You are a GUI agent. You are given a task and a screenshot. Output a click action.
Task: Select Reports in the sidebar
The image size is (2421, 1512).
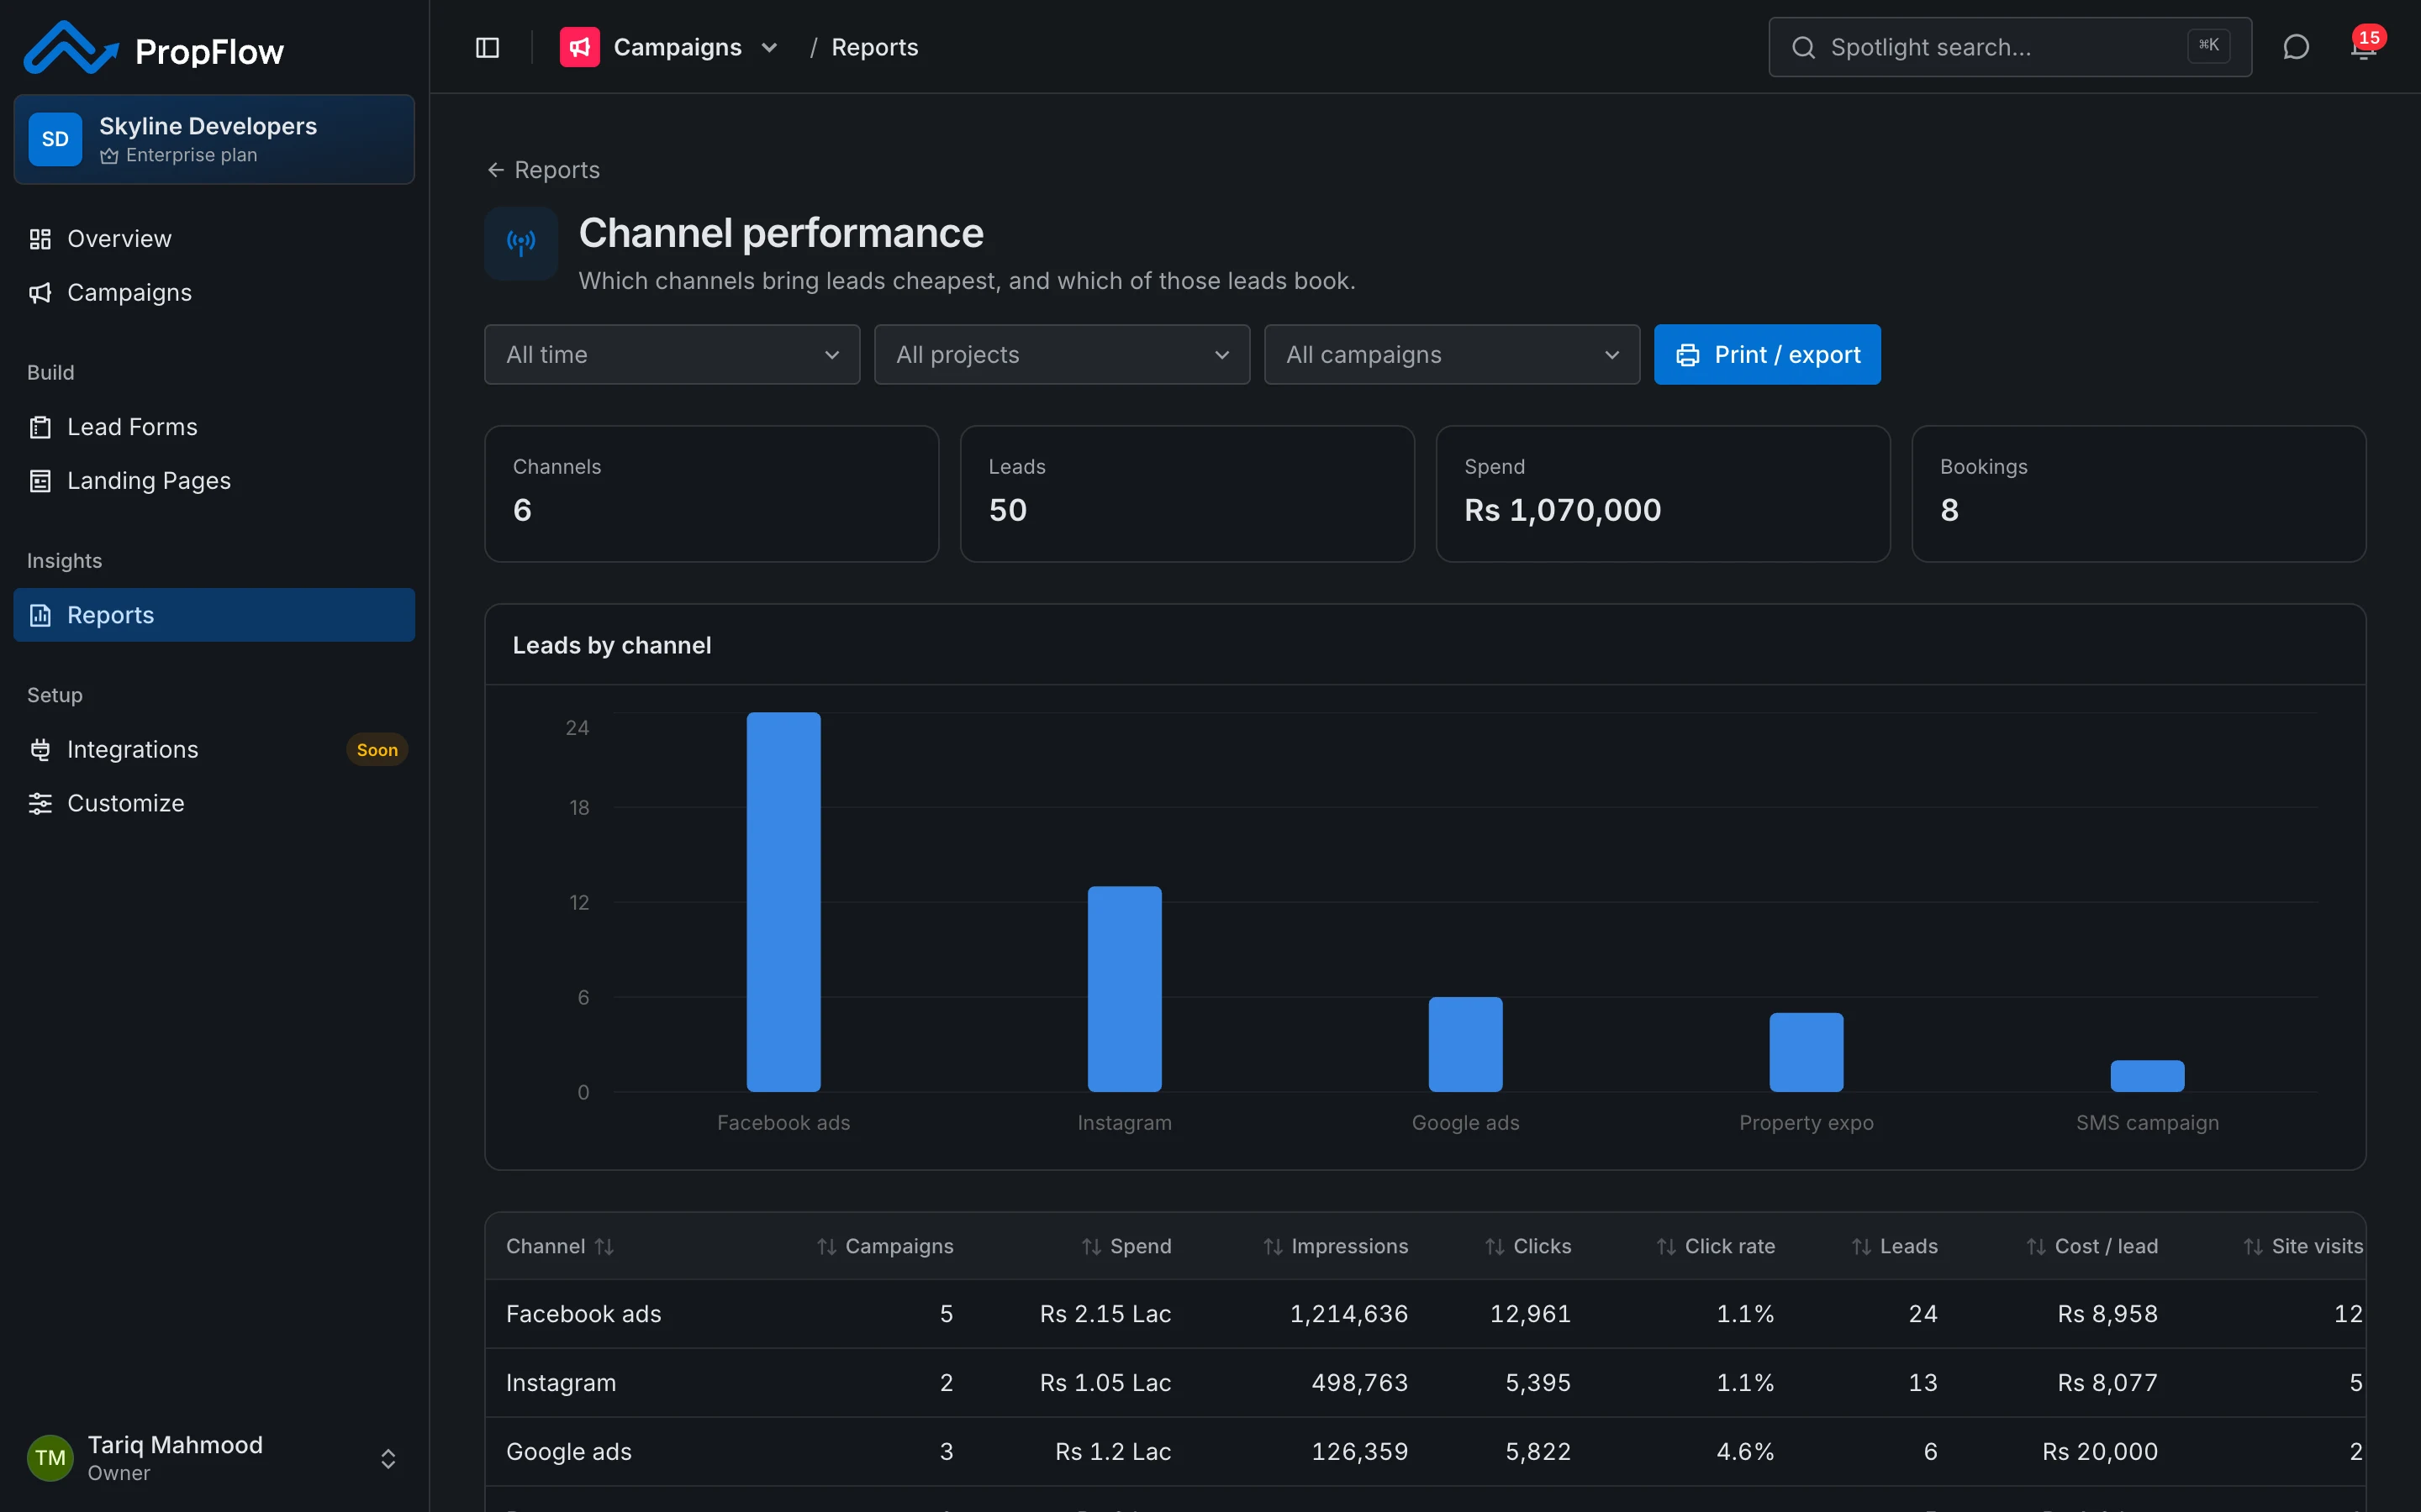coord(214,615)
